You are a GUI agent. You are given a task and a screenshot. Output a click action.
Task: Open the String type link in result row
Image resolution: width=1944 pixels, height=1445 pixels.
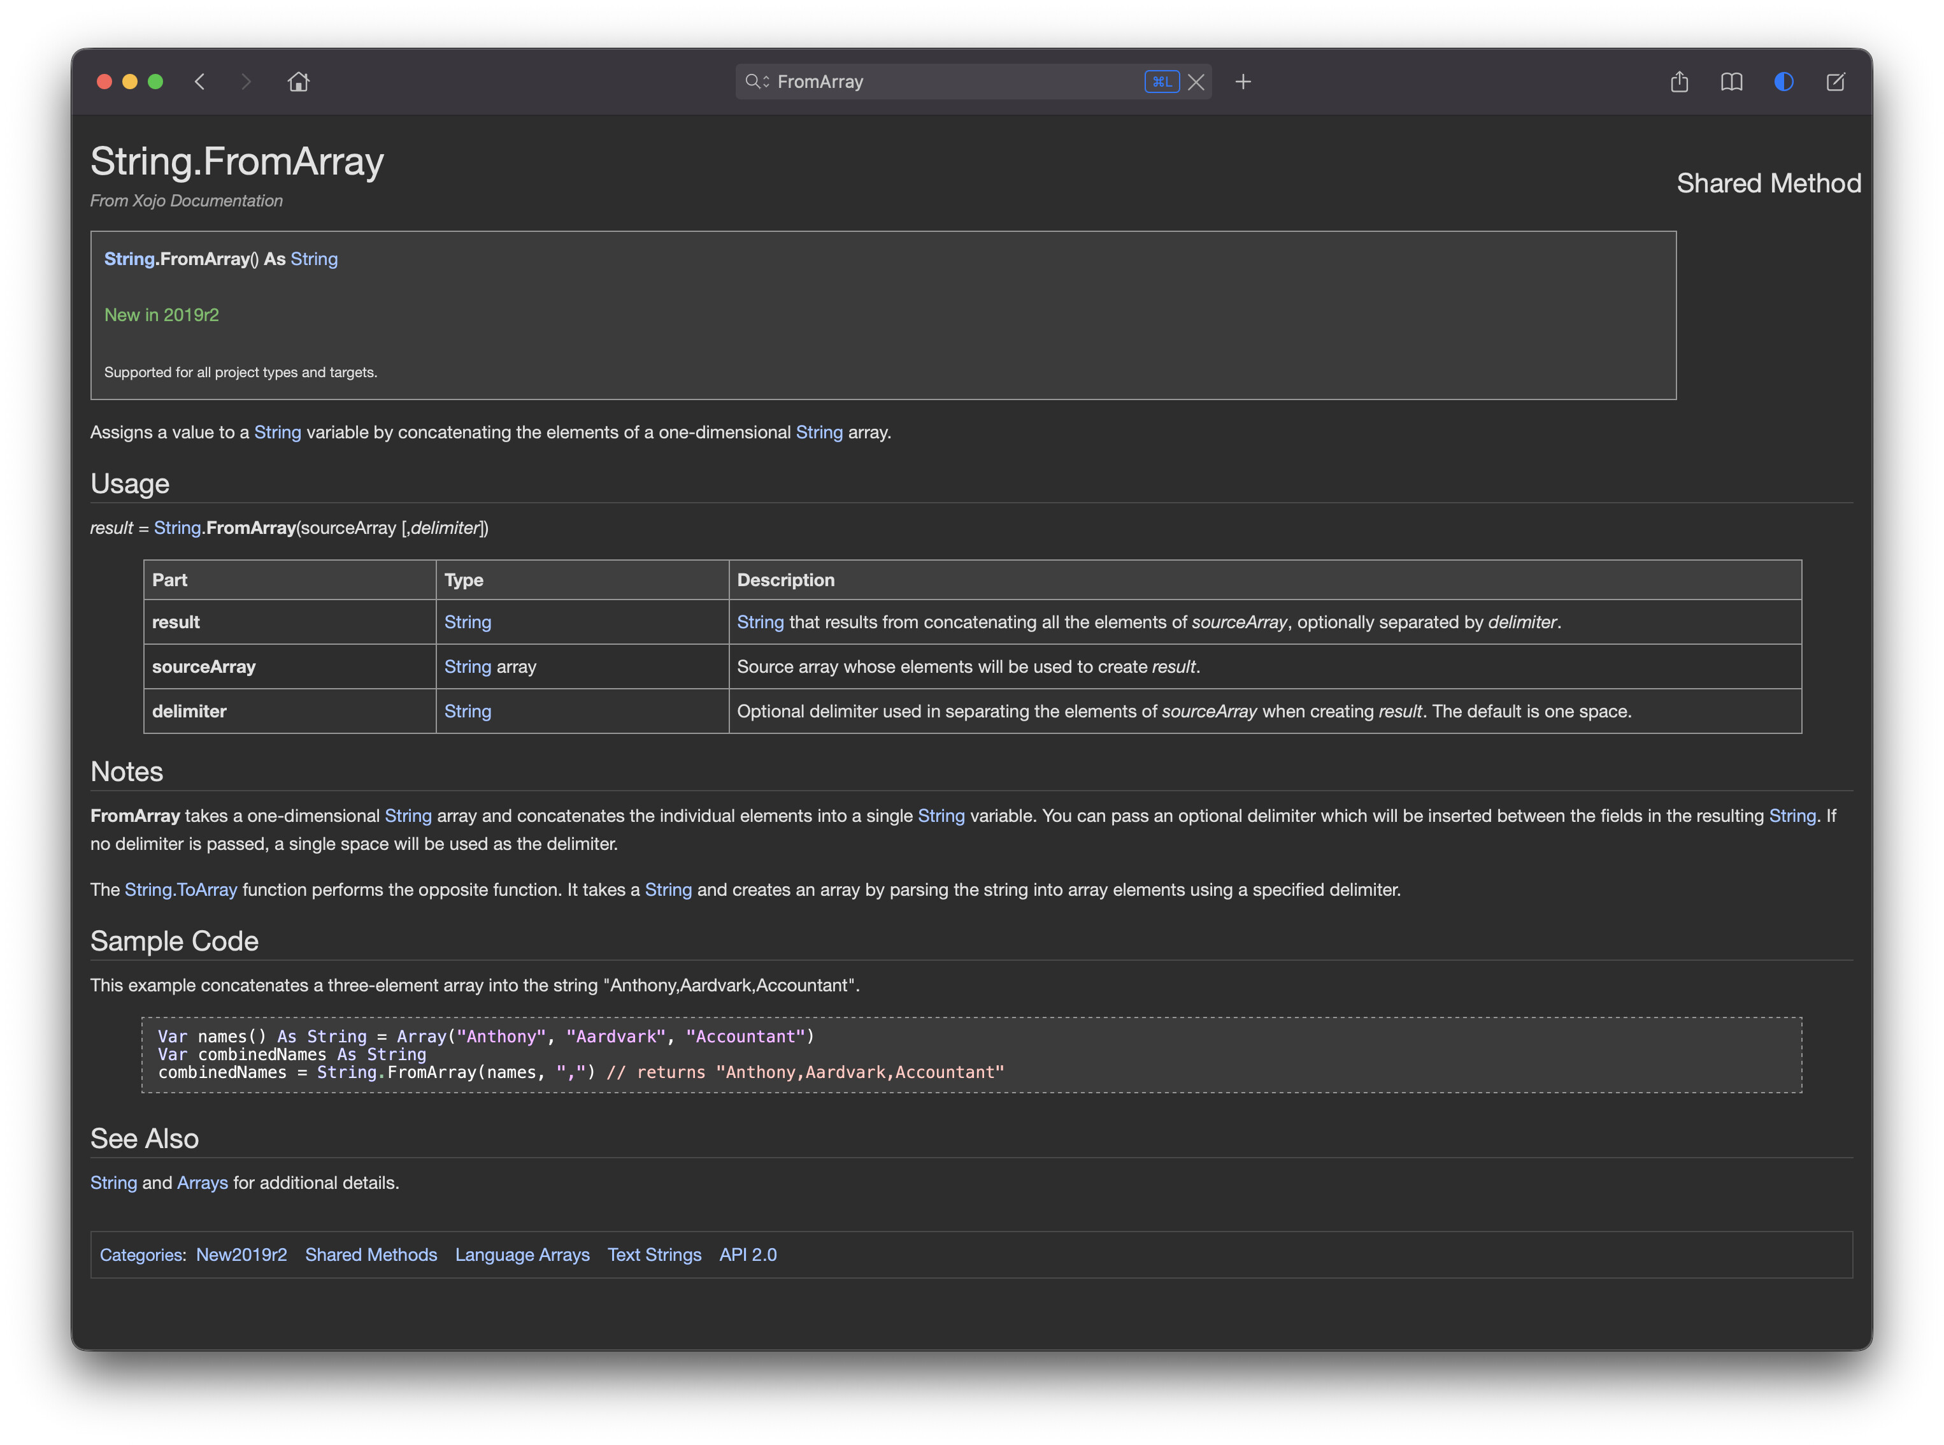[468, 622]
